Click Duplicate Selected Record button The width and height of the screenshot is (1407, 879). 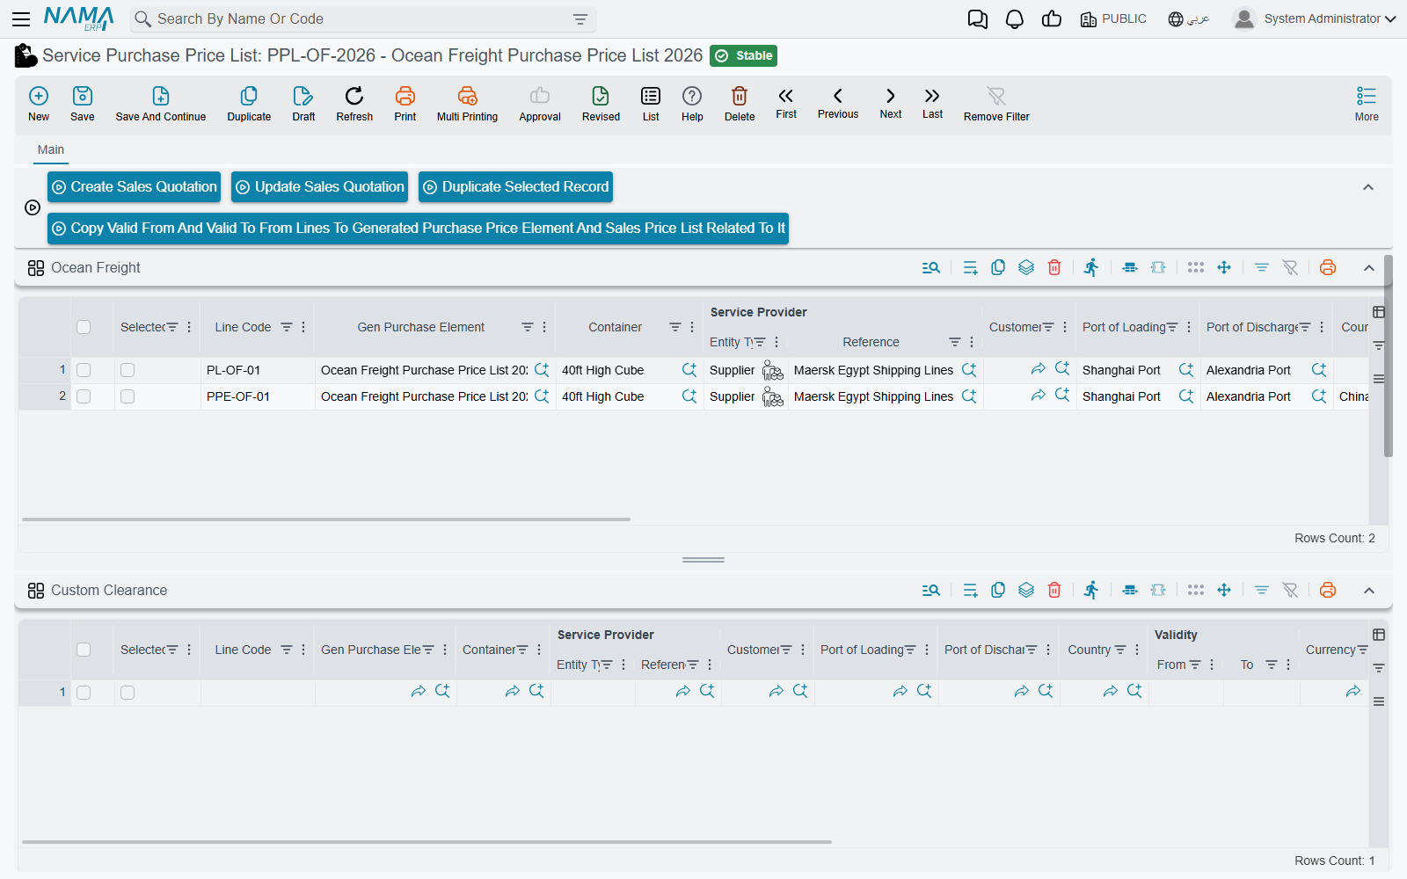pos(516,186)
